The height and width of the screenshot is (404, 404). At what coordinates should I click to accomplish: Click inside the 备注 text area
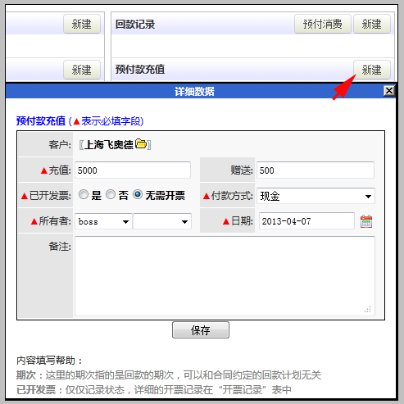click(225, 276)
